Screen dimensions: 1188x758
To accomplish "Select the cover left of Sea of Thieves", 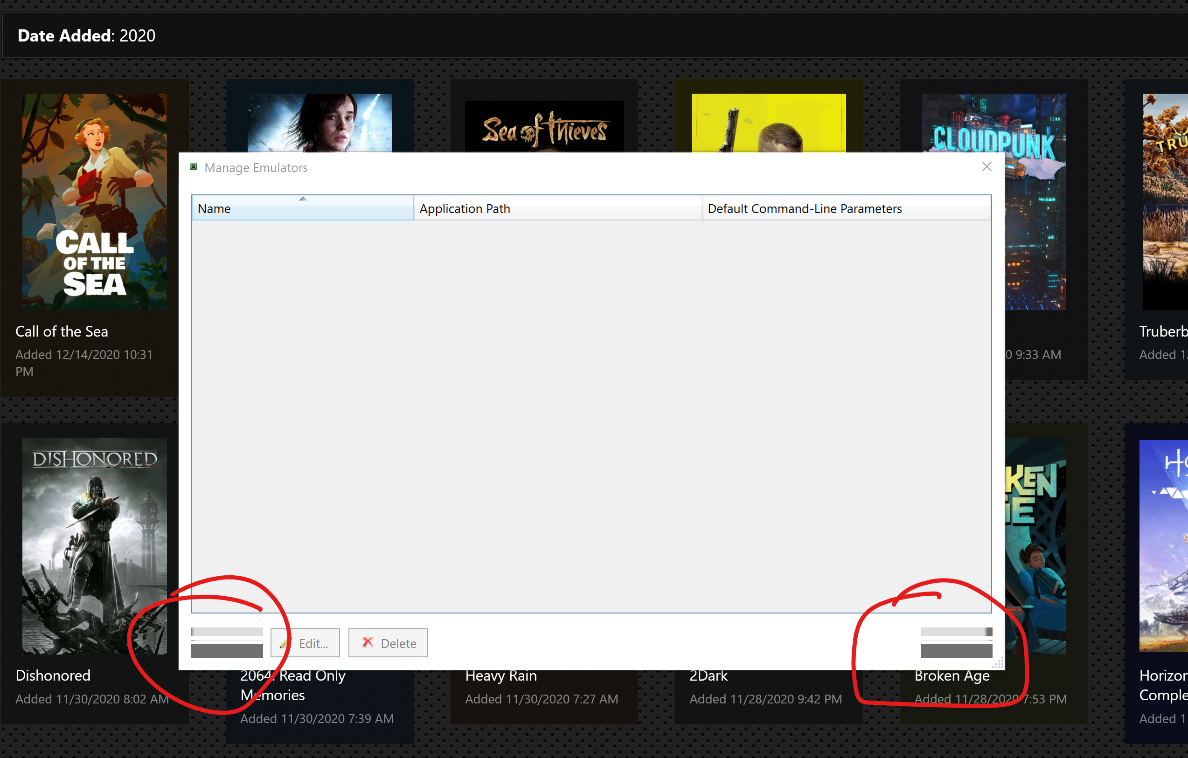I will tap(320, 123).
